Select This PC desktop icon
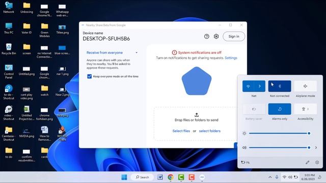 [x=9, y=28]
